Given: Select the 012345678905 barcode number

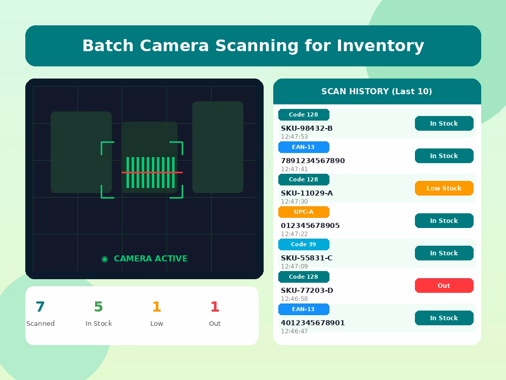Looking at the screenshot, I should pos(310,225).
